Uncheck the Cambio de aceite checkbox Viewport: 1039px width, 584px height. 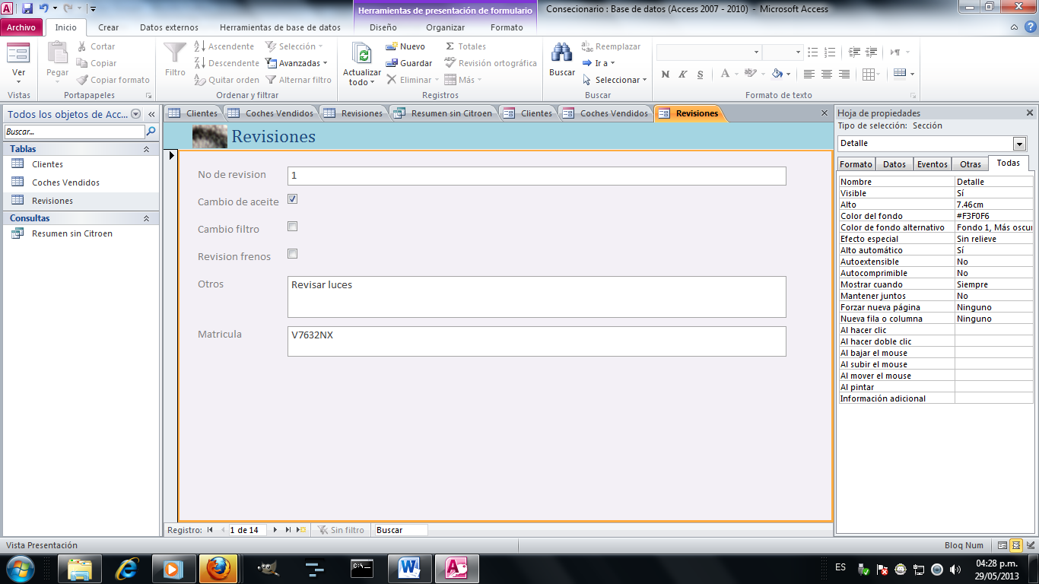point(292,200)
